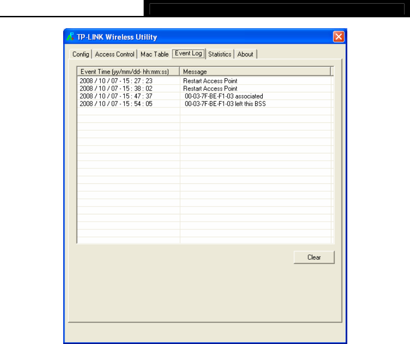Image resolution: width=410 pixels, height=344 pixels.
Task: Clear the event log with Clear button
Action: click(314, 258)
